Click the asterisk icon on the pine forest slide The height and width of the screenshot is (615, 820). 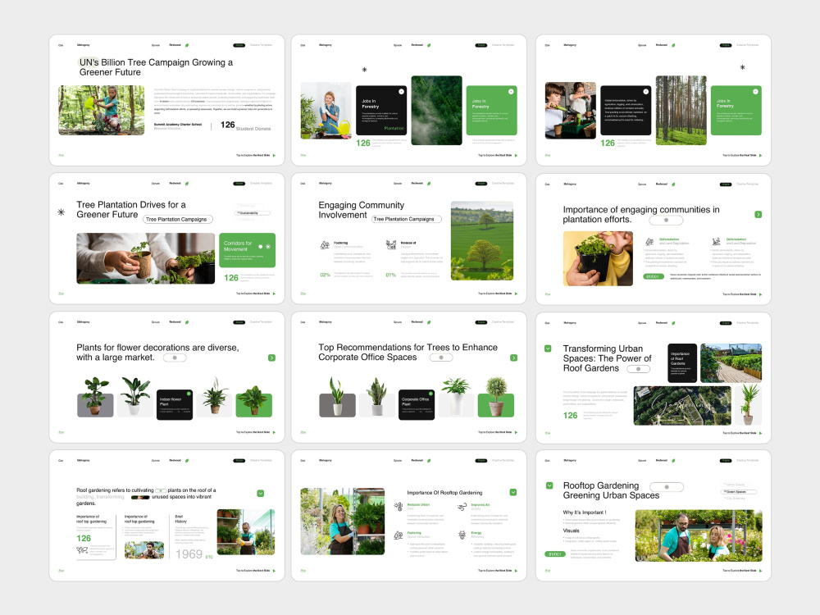pos(742,67)
